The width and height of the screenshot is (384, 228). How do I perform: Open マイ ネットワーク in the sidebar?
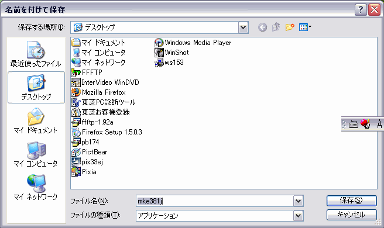click(x=36, y=187)
